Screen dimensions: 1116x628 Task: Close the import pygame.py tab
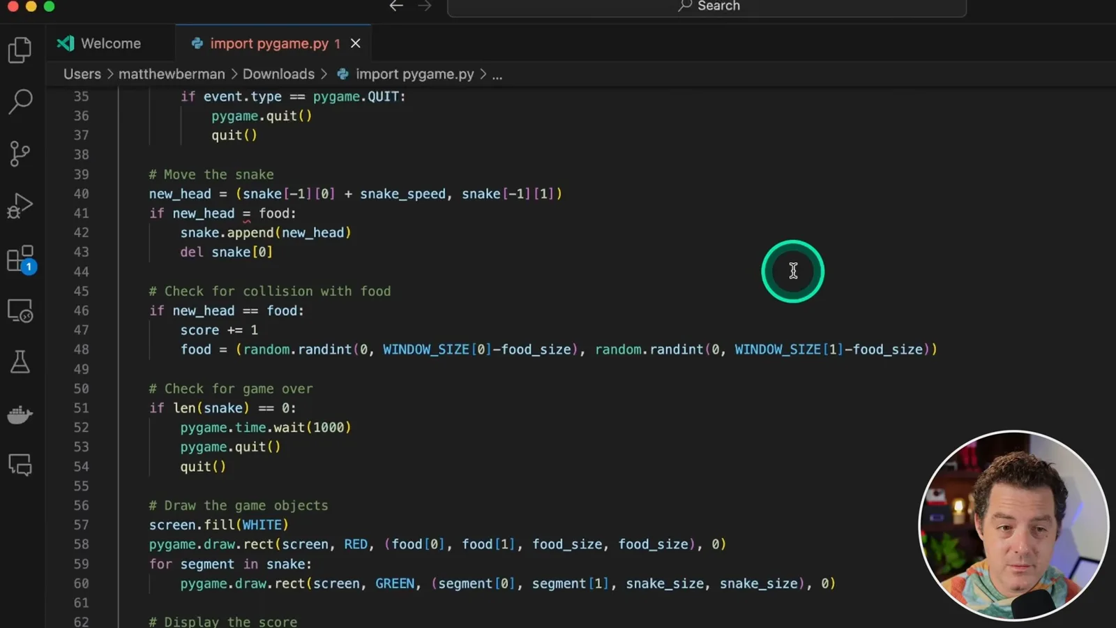356,43
